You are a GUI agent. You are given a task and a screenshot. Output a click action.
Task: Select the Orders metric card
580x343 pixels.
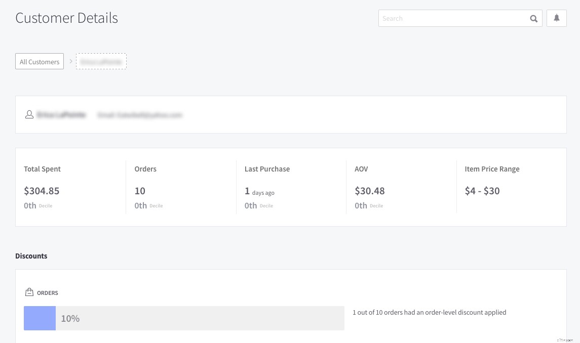click(181, 187)
